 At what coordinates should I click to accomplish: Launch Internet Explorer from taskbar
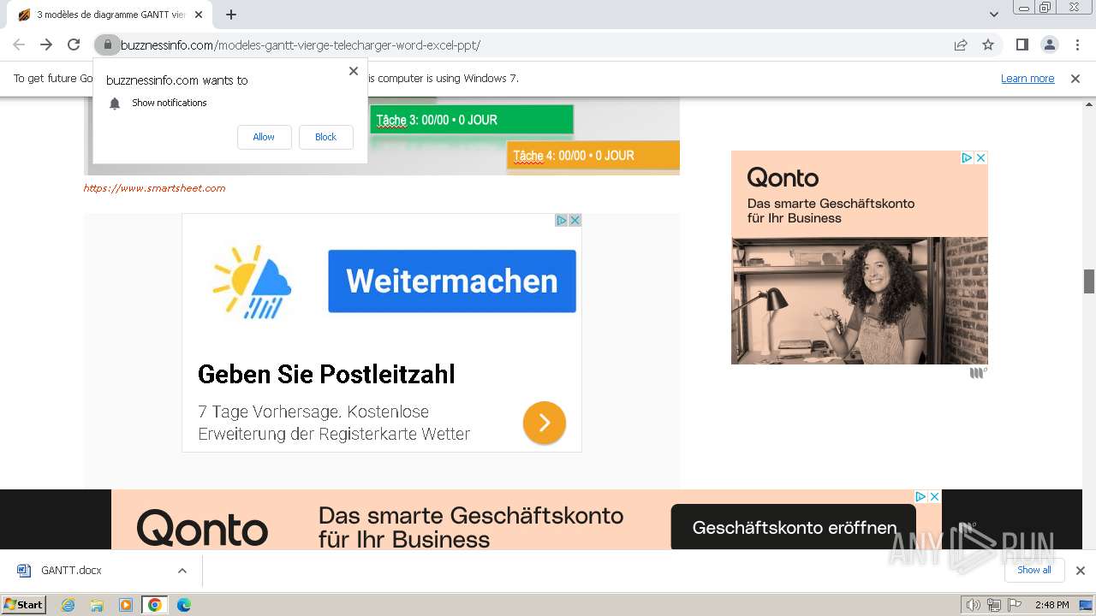pyautogui.click(x=68, y=605)
